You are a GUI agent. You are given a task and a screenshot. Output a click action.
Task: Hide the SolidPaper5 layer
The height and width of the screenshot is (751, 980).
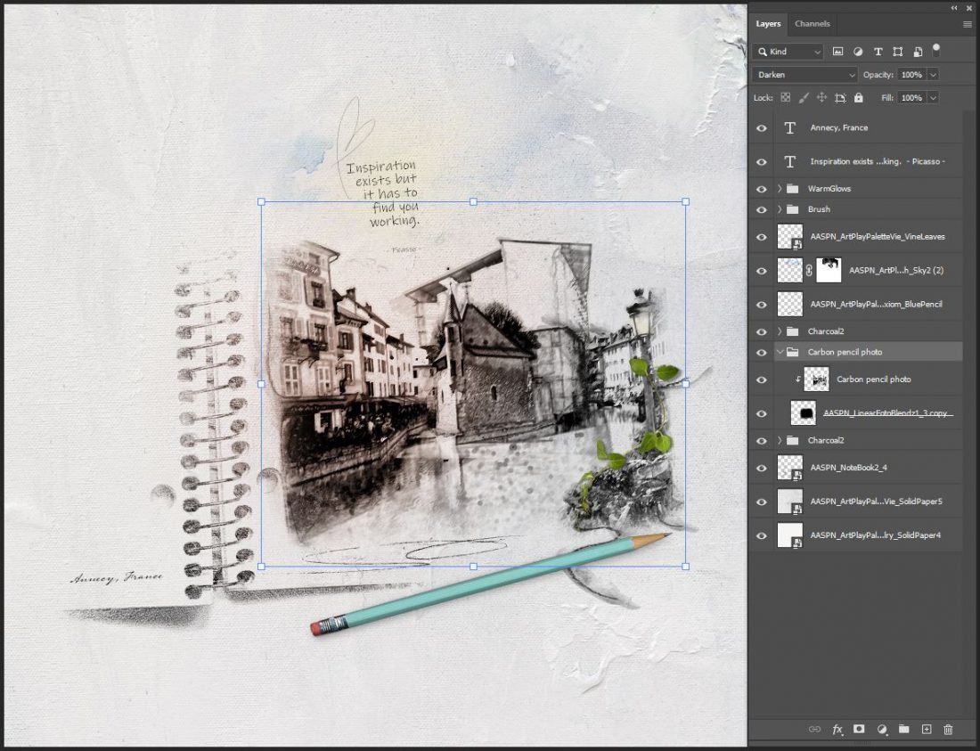[761, 502]
